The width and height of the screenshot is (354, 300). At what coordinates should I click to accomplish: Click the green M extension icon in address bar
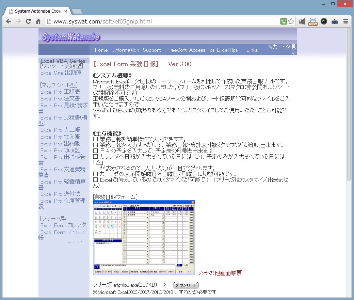(284, 21)
